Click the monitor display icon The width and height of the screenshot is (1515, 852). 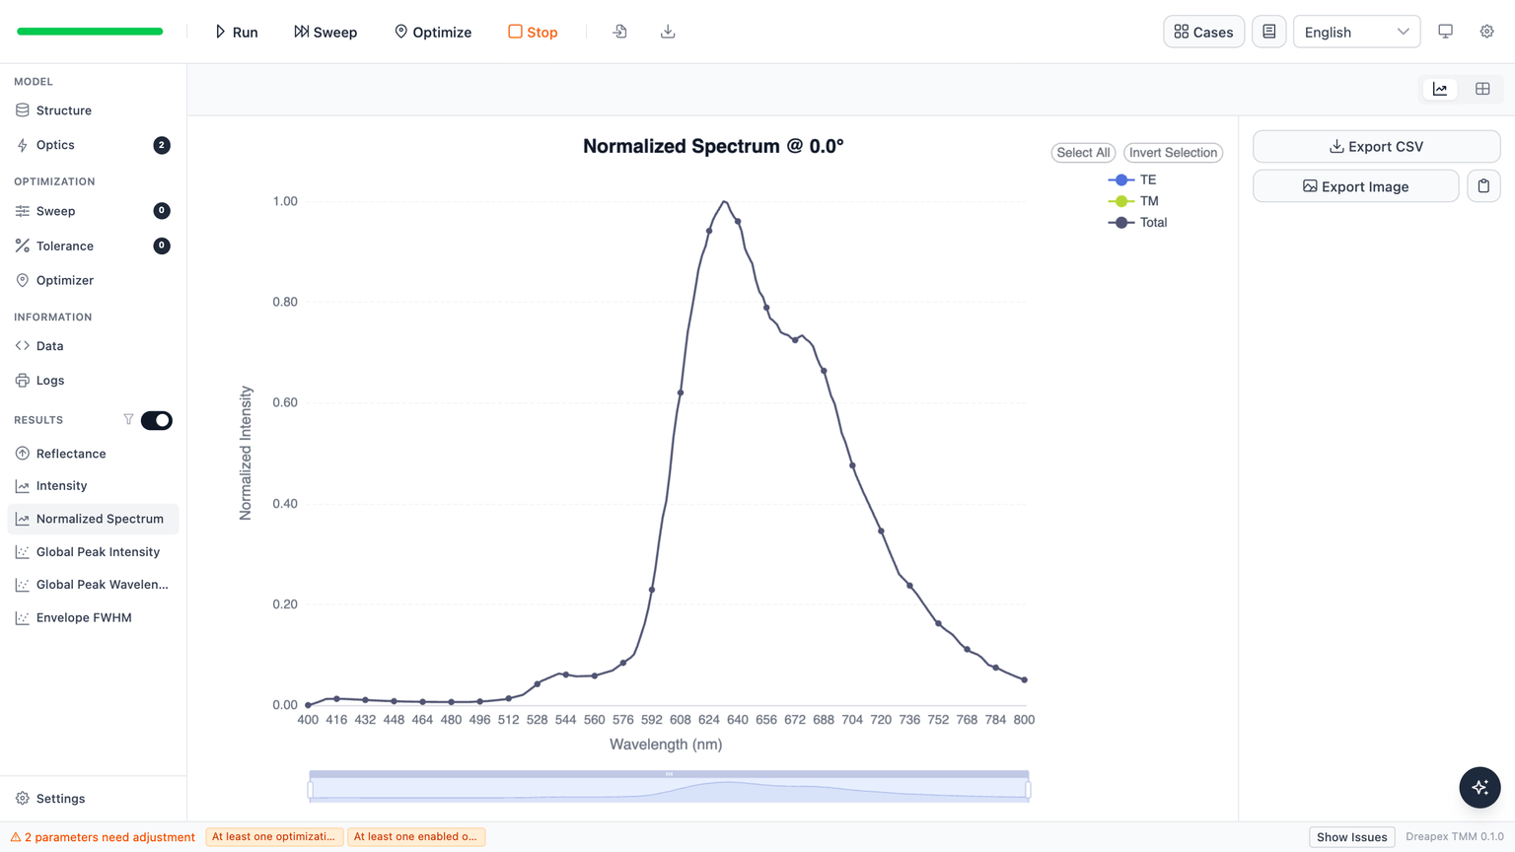point(1445,32)
